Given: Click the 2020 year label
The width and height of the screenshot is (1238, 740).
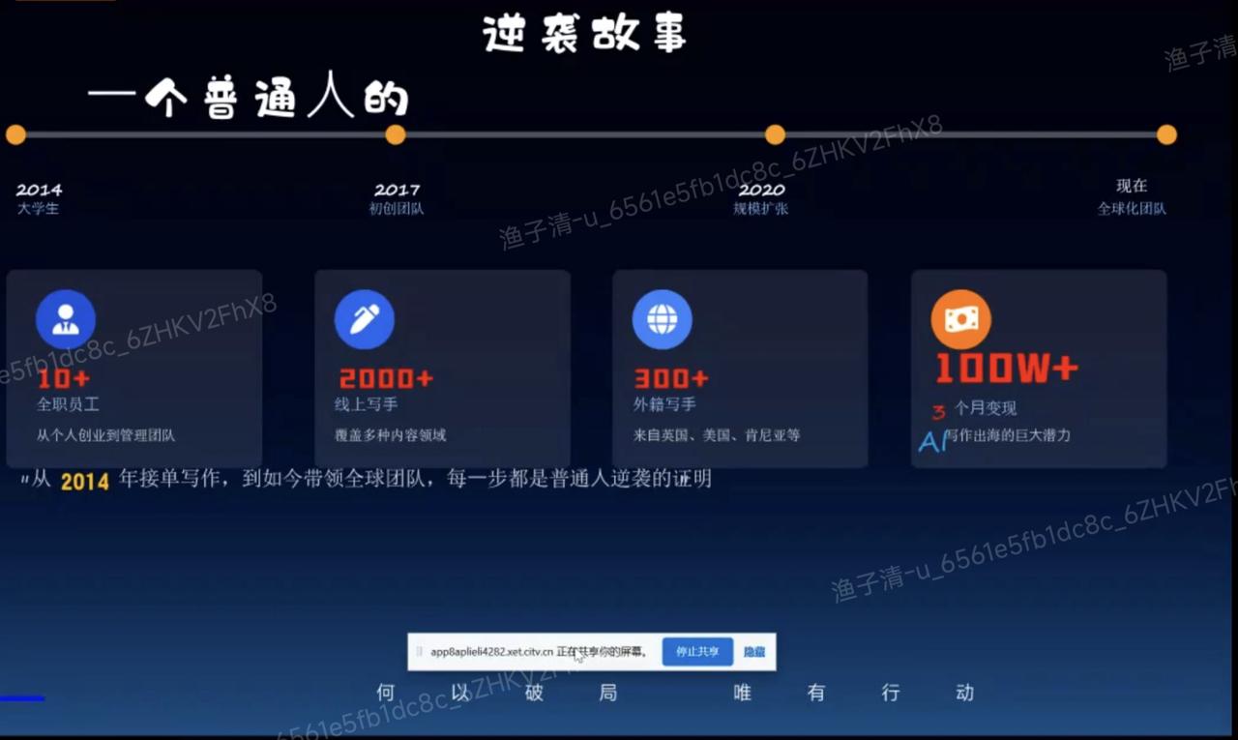Looking at the screenshot, I should tap(761, 190).
